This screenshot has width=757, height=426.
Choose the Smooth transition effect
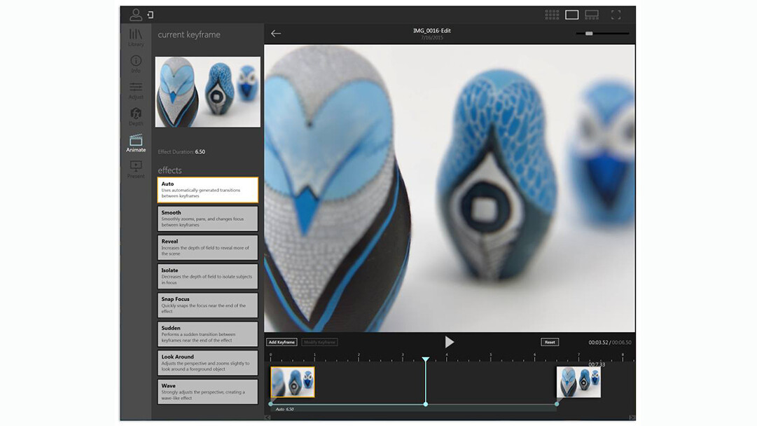click(x=207, y=219)
